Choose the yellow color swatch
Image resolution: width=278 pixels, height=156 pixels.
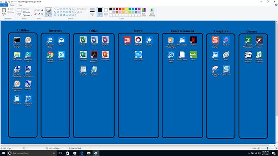pos(126,9)
